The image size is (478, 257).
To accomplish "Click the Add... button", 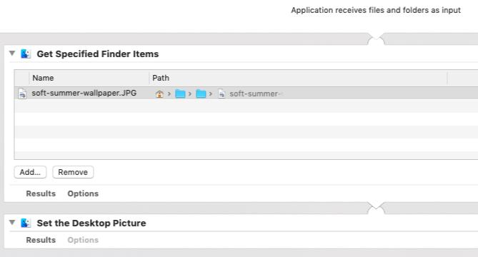I will pos(30,172).
